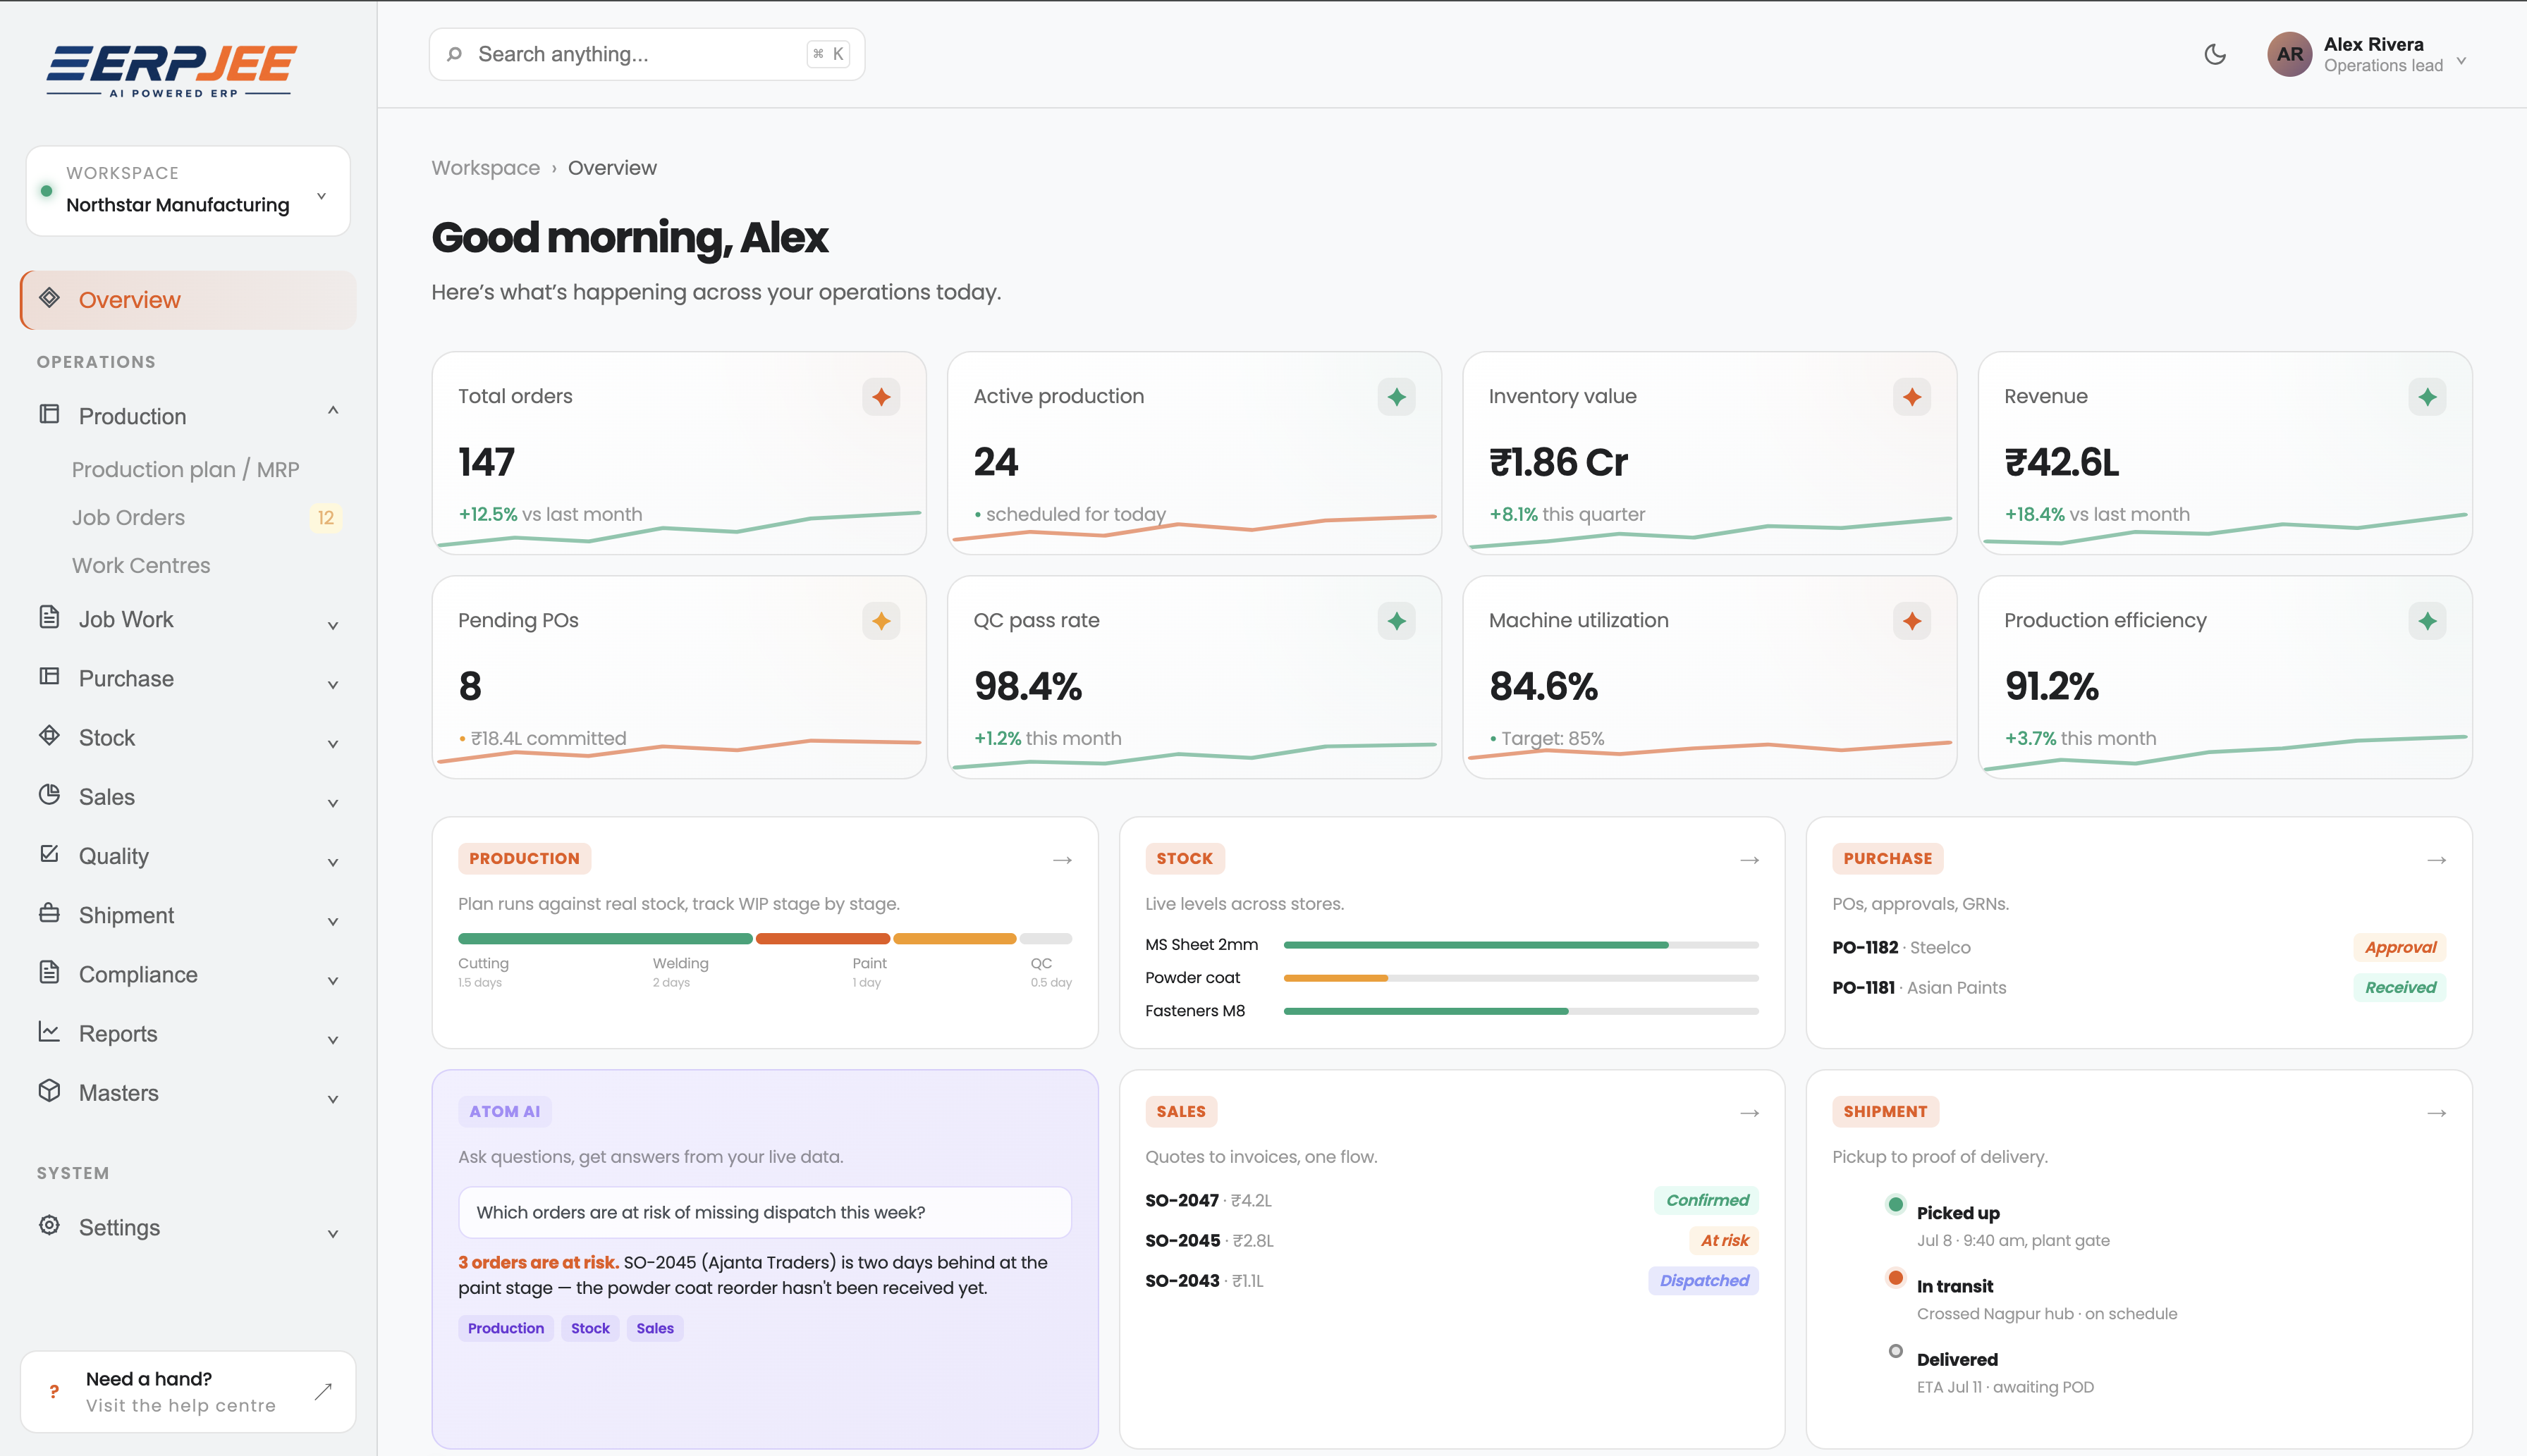2527x1456 pixels.
Task: Open the Production card arrow
Action: click(x=1063, y=859)
